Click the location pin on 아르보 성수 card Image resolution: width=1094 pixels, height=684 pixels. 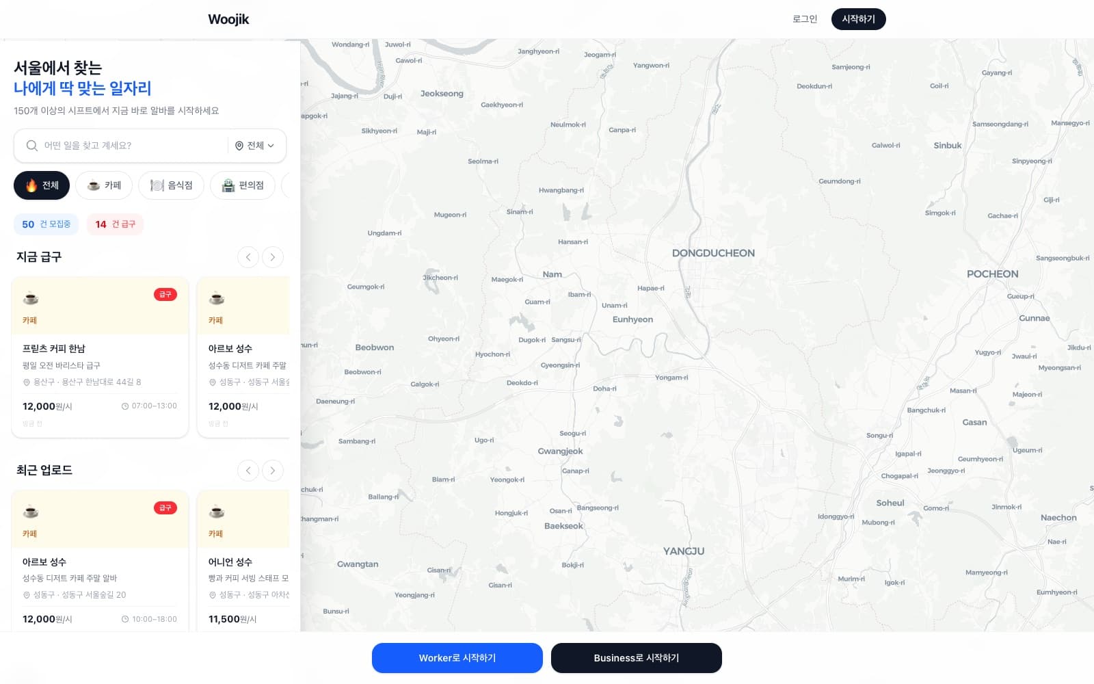pos(213,382)
